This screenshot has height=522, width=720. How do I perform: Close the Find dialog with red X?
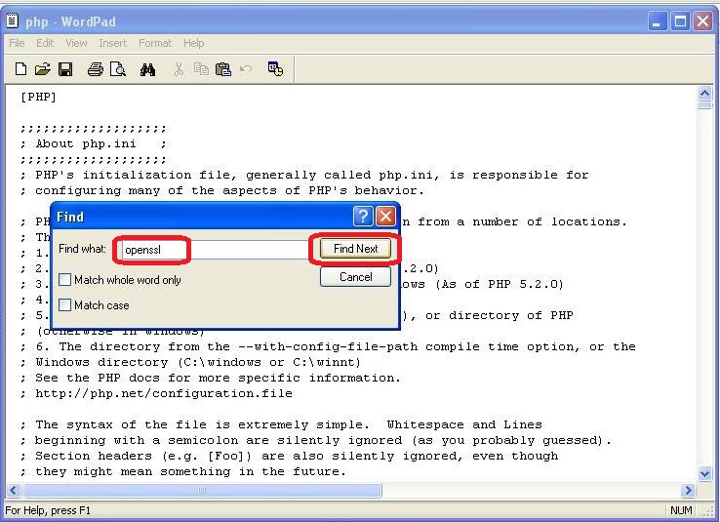point(385,216)
